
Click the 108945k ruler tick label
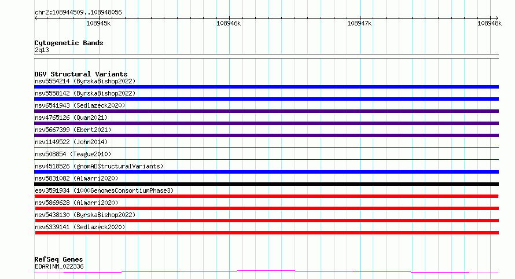tap(98, 23)
